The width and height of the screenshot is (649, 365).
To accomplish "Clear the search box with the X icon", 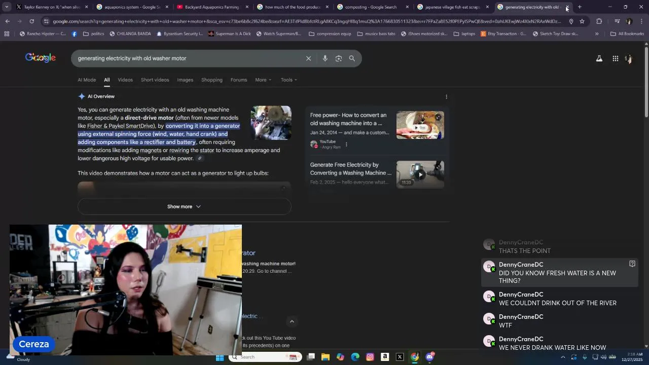I will coord(308,58).
